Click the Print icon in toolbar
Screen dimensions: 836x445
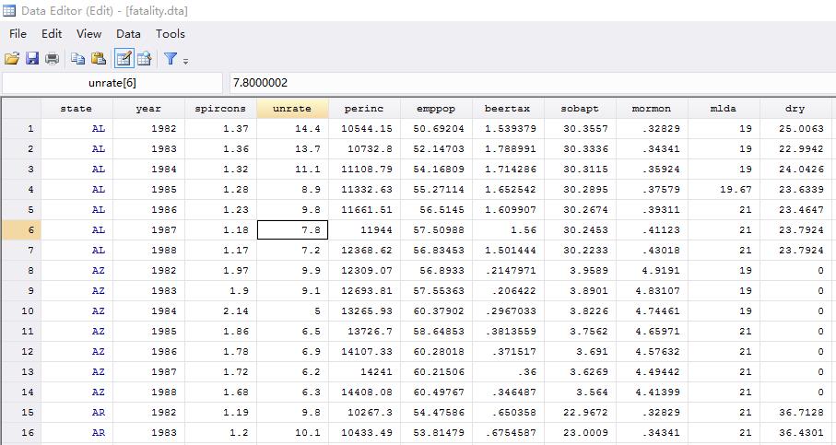pos(53,59)
